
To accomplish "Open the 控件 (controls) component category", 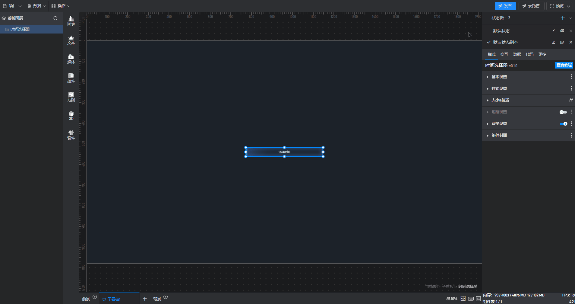I will click(71, 78).
